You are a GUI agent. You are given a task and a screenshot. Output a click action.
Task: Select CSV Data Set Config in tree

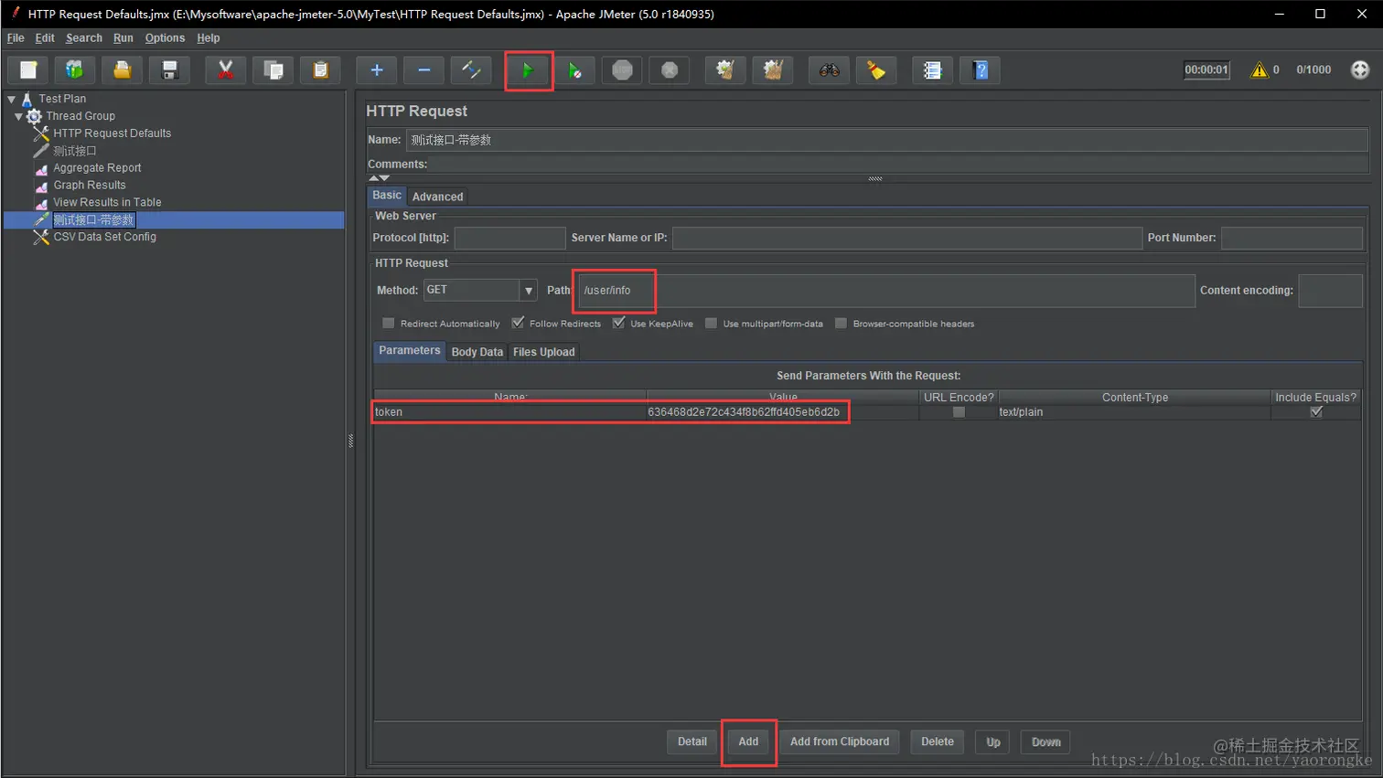[x=104, y=237]
